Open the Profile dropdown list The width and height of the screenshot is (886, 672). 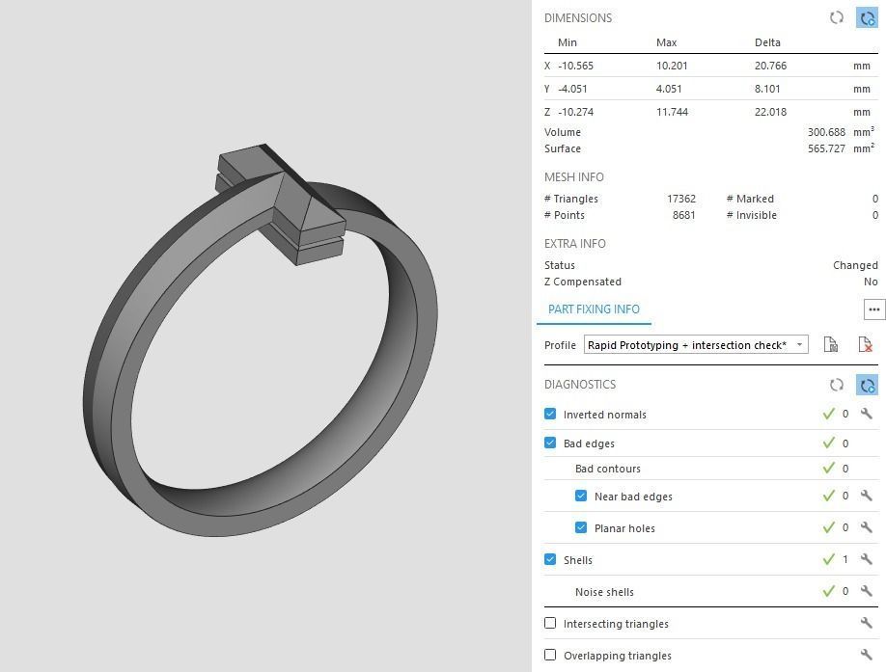pos(696,345)
